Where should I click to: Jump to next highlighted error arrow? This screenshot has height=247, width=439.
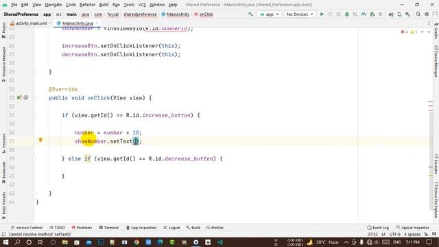(429, 32)
